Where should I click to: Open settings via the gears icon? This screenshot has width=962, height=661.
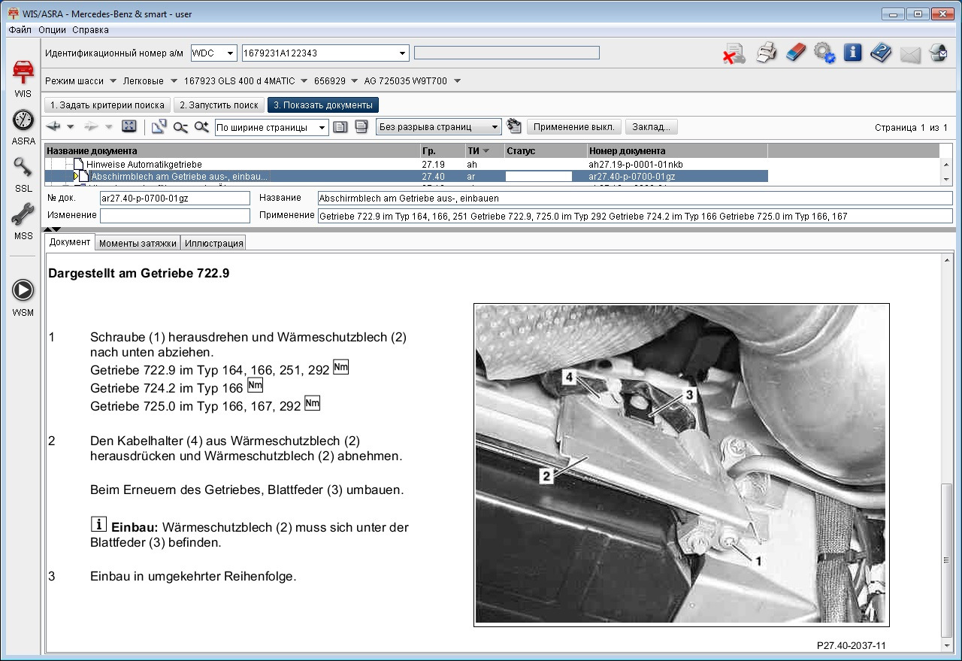pos(824,53)
